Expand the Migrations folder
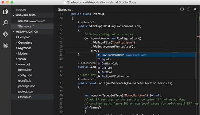 tap(17, 48)
